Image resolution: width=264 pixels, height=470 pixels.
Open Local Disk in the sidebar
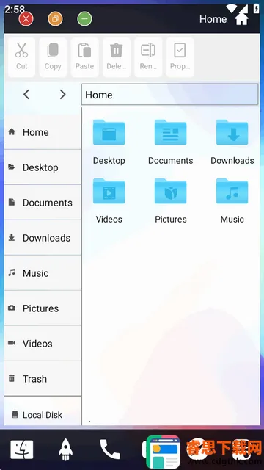(x=43, y=414)
